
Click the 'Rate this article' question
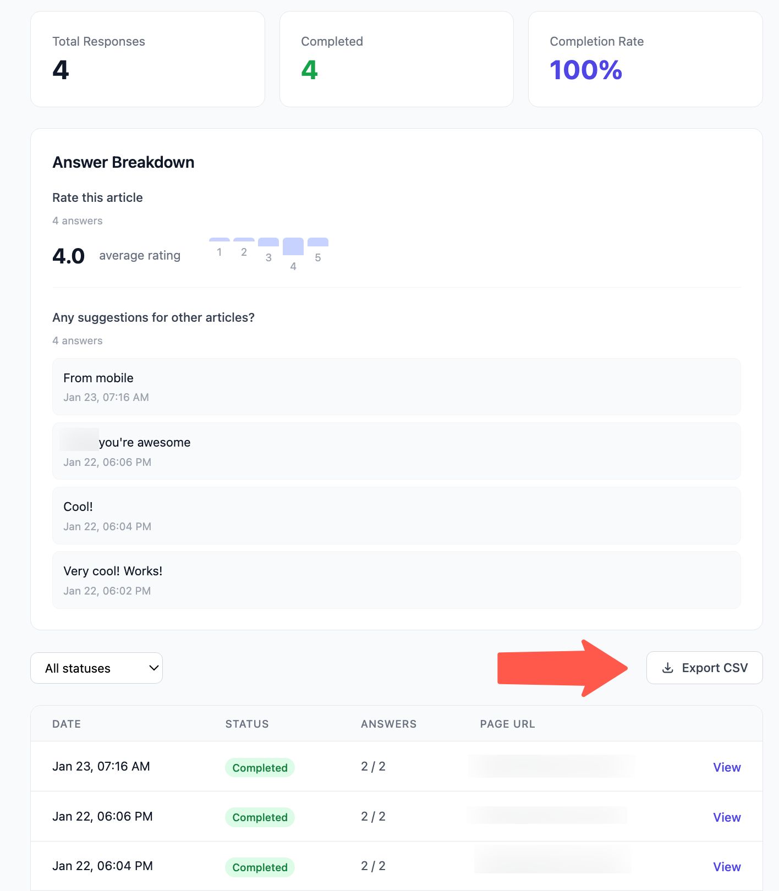coord(97,197)
